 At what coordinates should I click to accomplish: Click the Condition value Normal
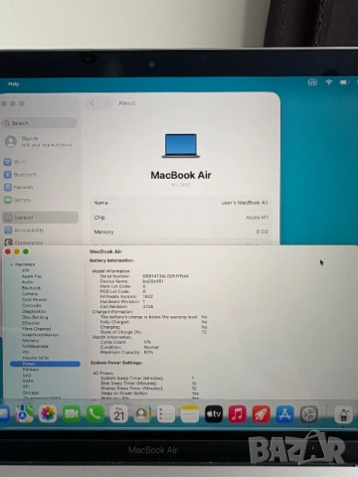pyautogui.click(x=151, y=347)
